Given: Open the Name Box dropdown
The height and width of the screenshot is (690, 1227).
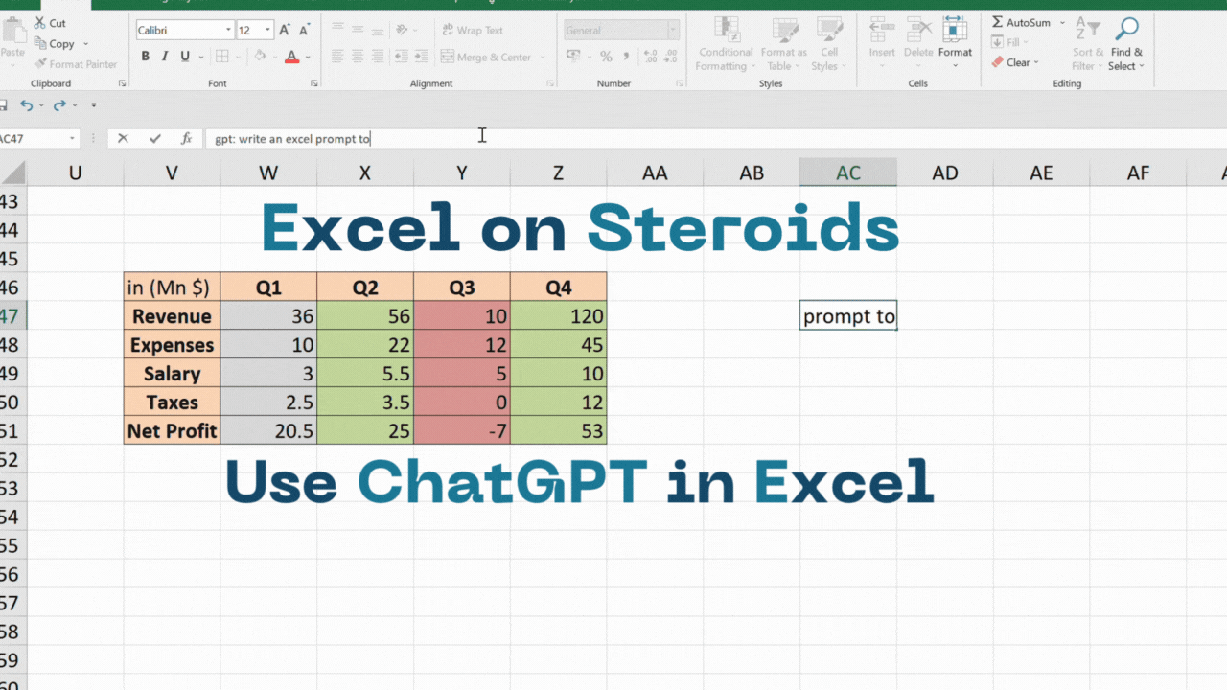Looking at the screenshot, I should (x=72, y=138).
